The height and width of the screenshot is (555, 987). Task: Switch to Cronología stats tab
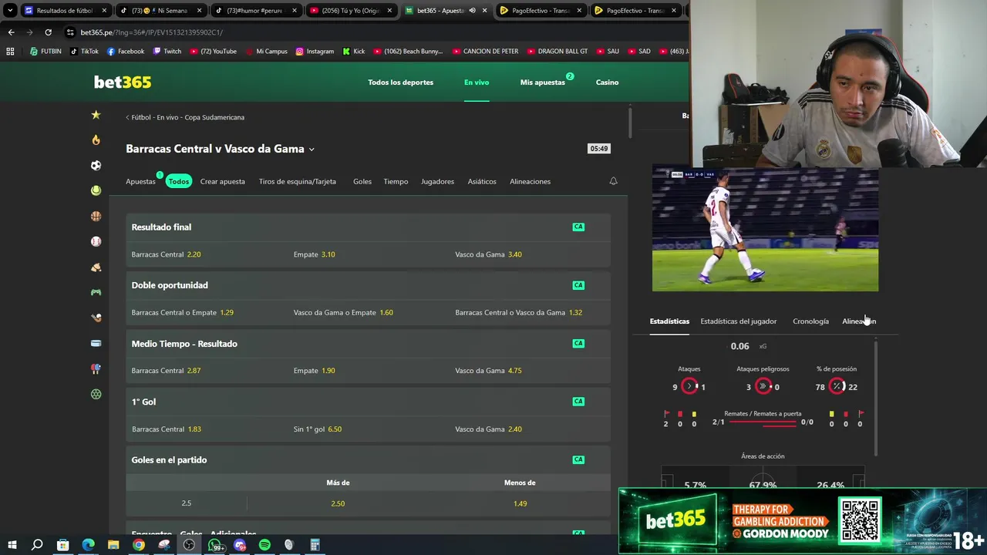(x=810, y=321)
